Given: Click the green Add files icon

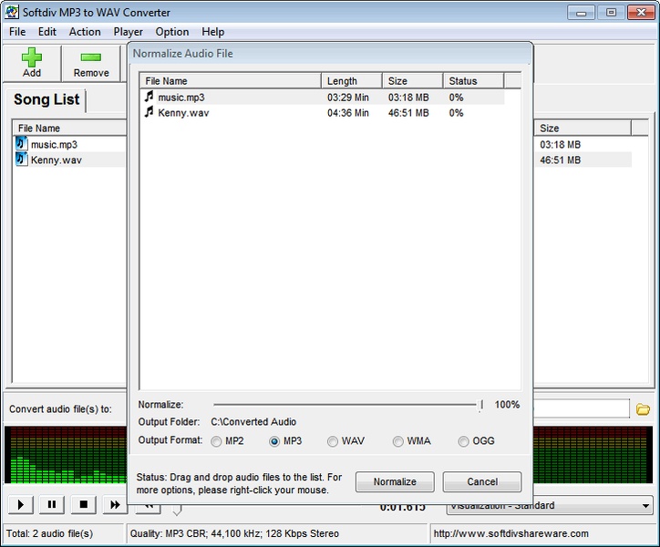Looking at the screenshot, I should coord(32,57).
